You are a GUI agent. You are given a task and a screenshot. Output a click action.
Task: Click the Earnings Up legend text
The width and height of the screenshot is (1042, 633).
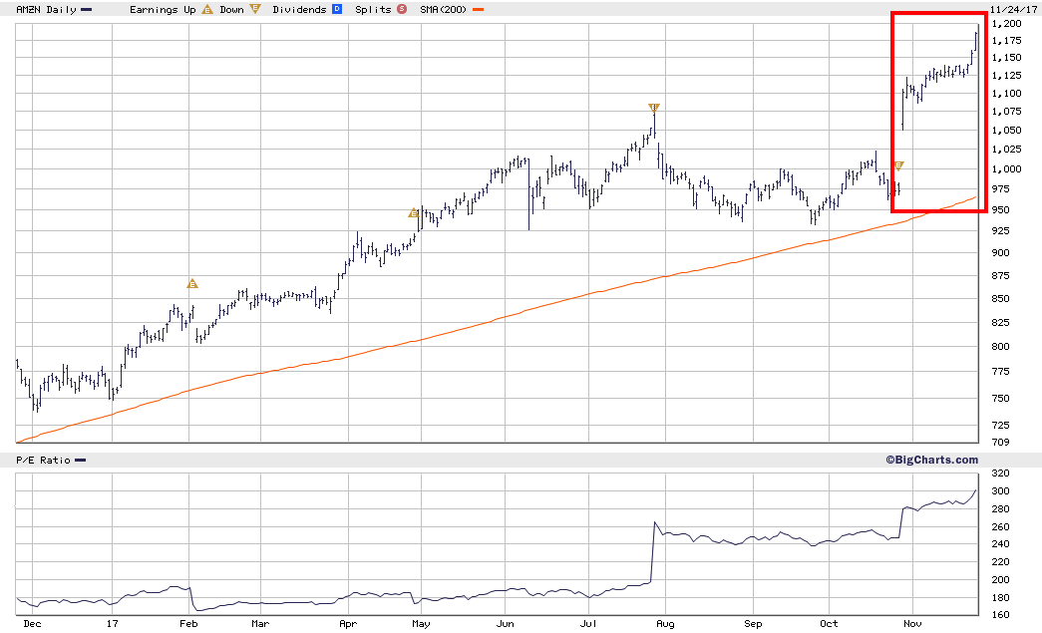pyautogui.click(x=163, y=10)
